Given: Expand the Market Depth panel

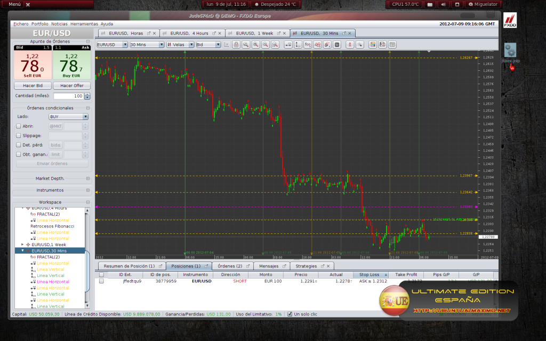Looking at the screenshot, I should click(x=88, y=178).
